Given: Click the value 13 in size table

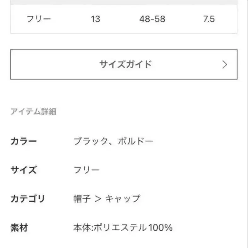Looking at the screenshot, I should (95, 19).
